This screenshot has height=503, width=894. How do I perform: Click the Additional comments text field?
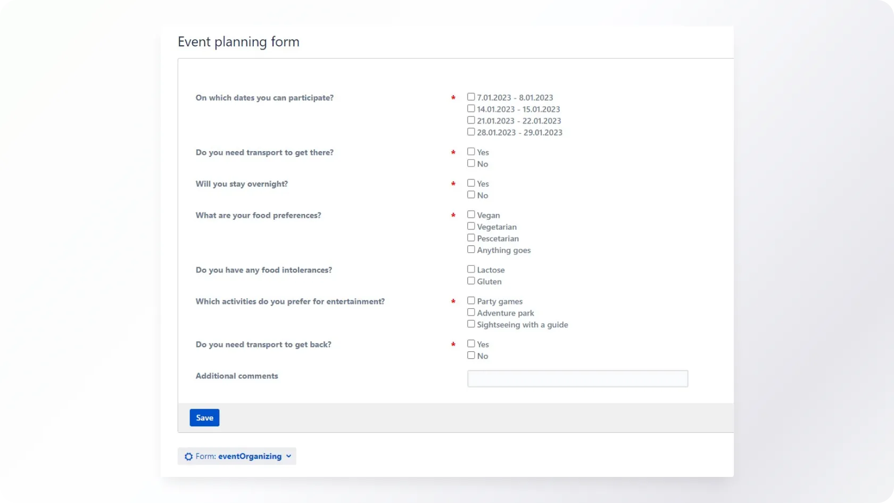coord(577,378)
